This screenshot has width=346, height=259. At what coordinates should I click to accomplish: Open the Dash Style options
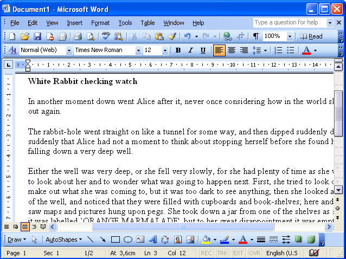(x=274, y=239)
